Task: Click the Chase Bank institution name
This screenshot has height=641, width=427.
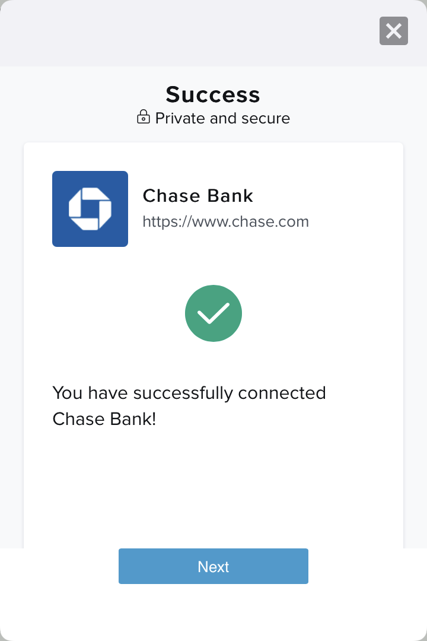Action: tap(197, 196)
